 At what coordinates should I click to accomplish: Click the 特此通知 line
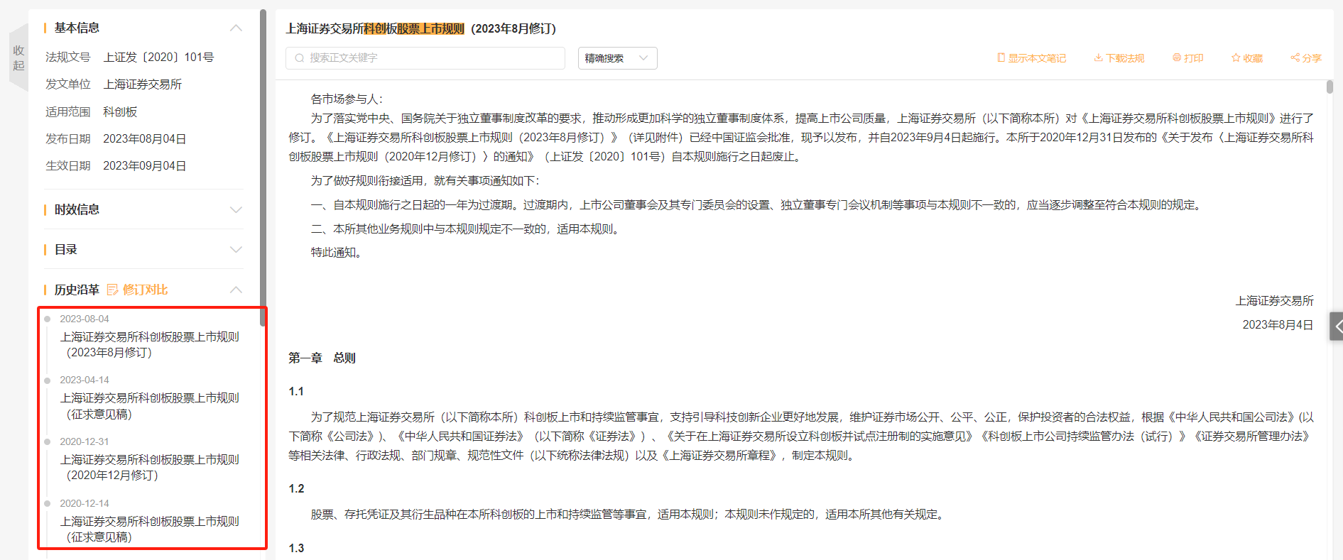pyautogui.click(x=337, y=253)
